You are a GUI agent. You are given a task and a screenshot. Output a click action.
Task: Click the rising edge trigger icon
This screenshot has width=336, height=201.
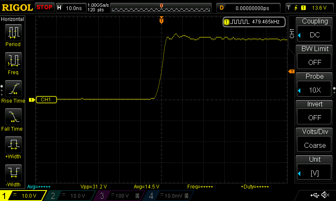(x=296, y=8)
